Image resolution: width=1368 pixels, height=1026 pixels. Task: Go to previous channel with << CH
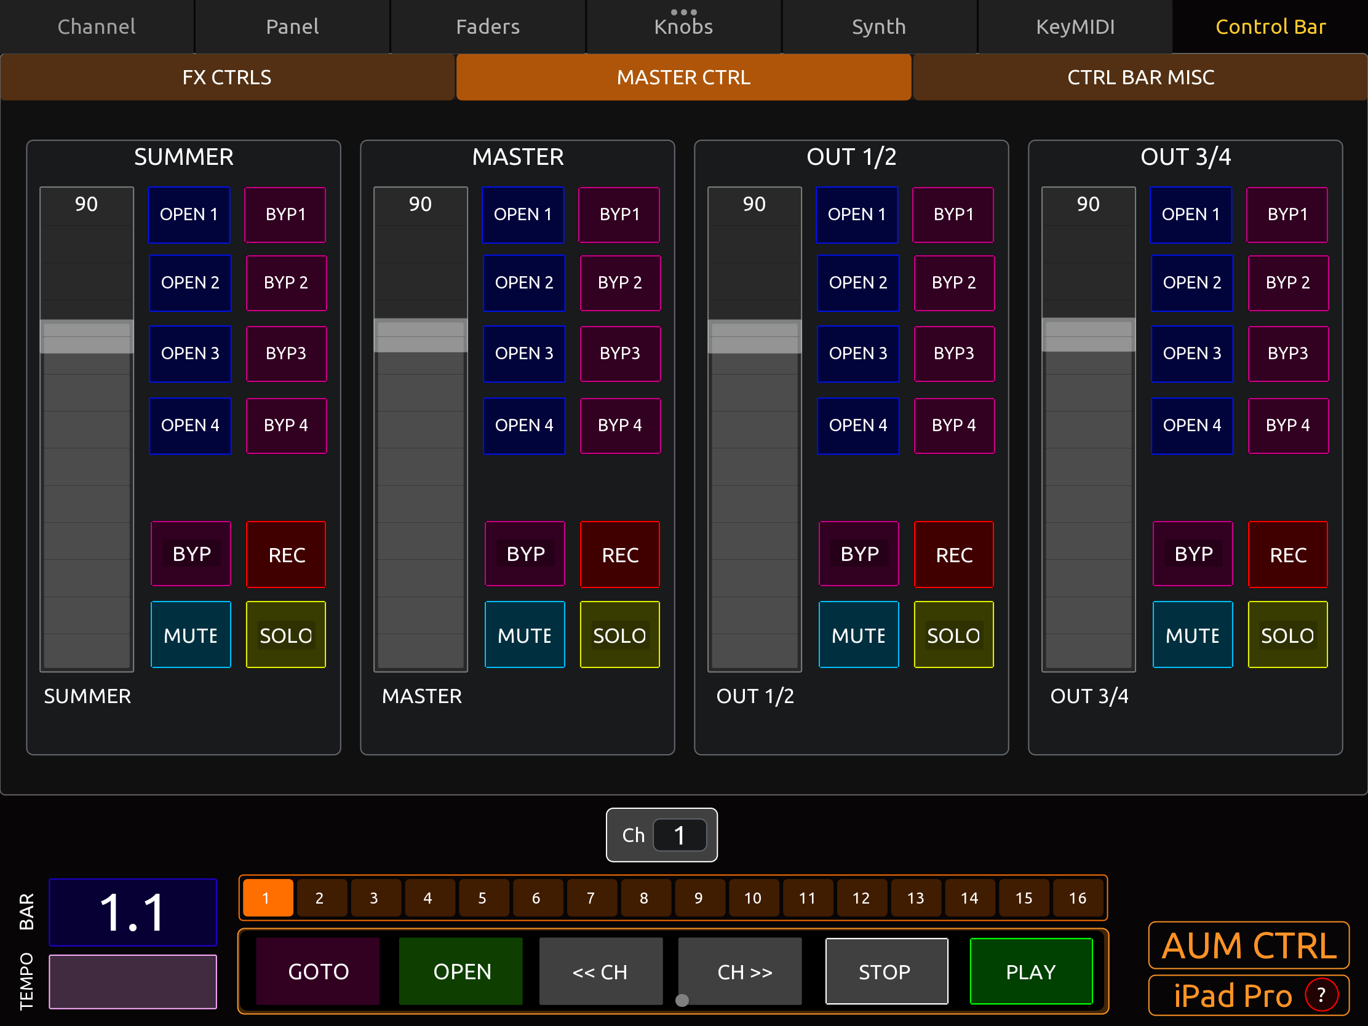600,972
